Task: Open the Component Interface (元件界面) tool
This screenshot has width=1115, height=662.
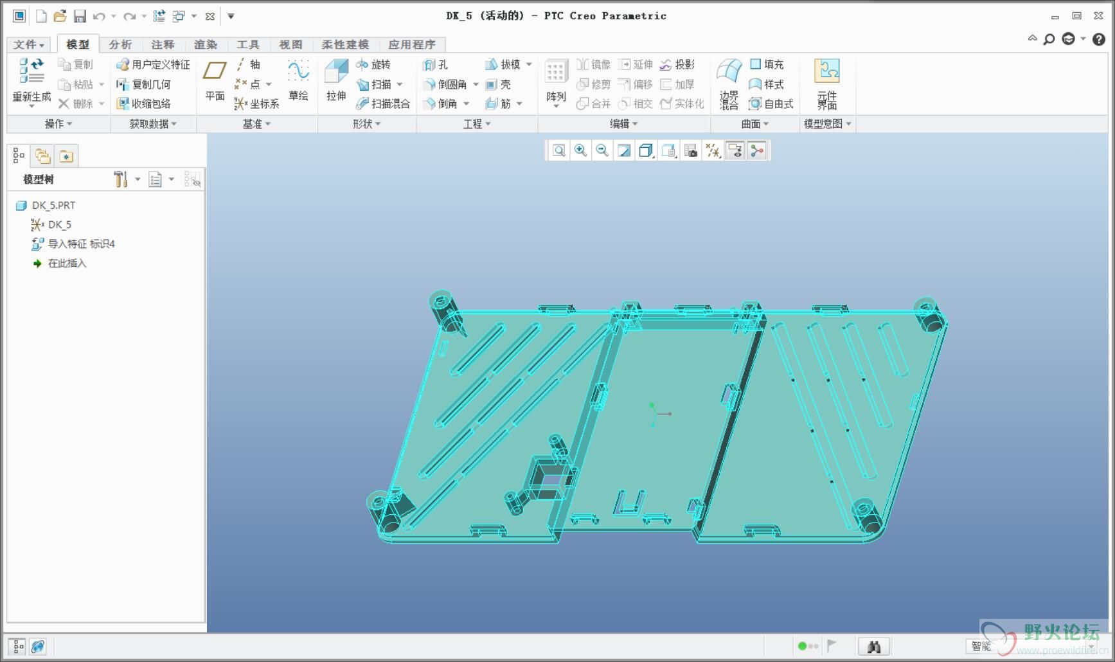Action: tap(827, 84)
